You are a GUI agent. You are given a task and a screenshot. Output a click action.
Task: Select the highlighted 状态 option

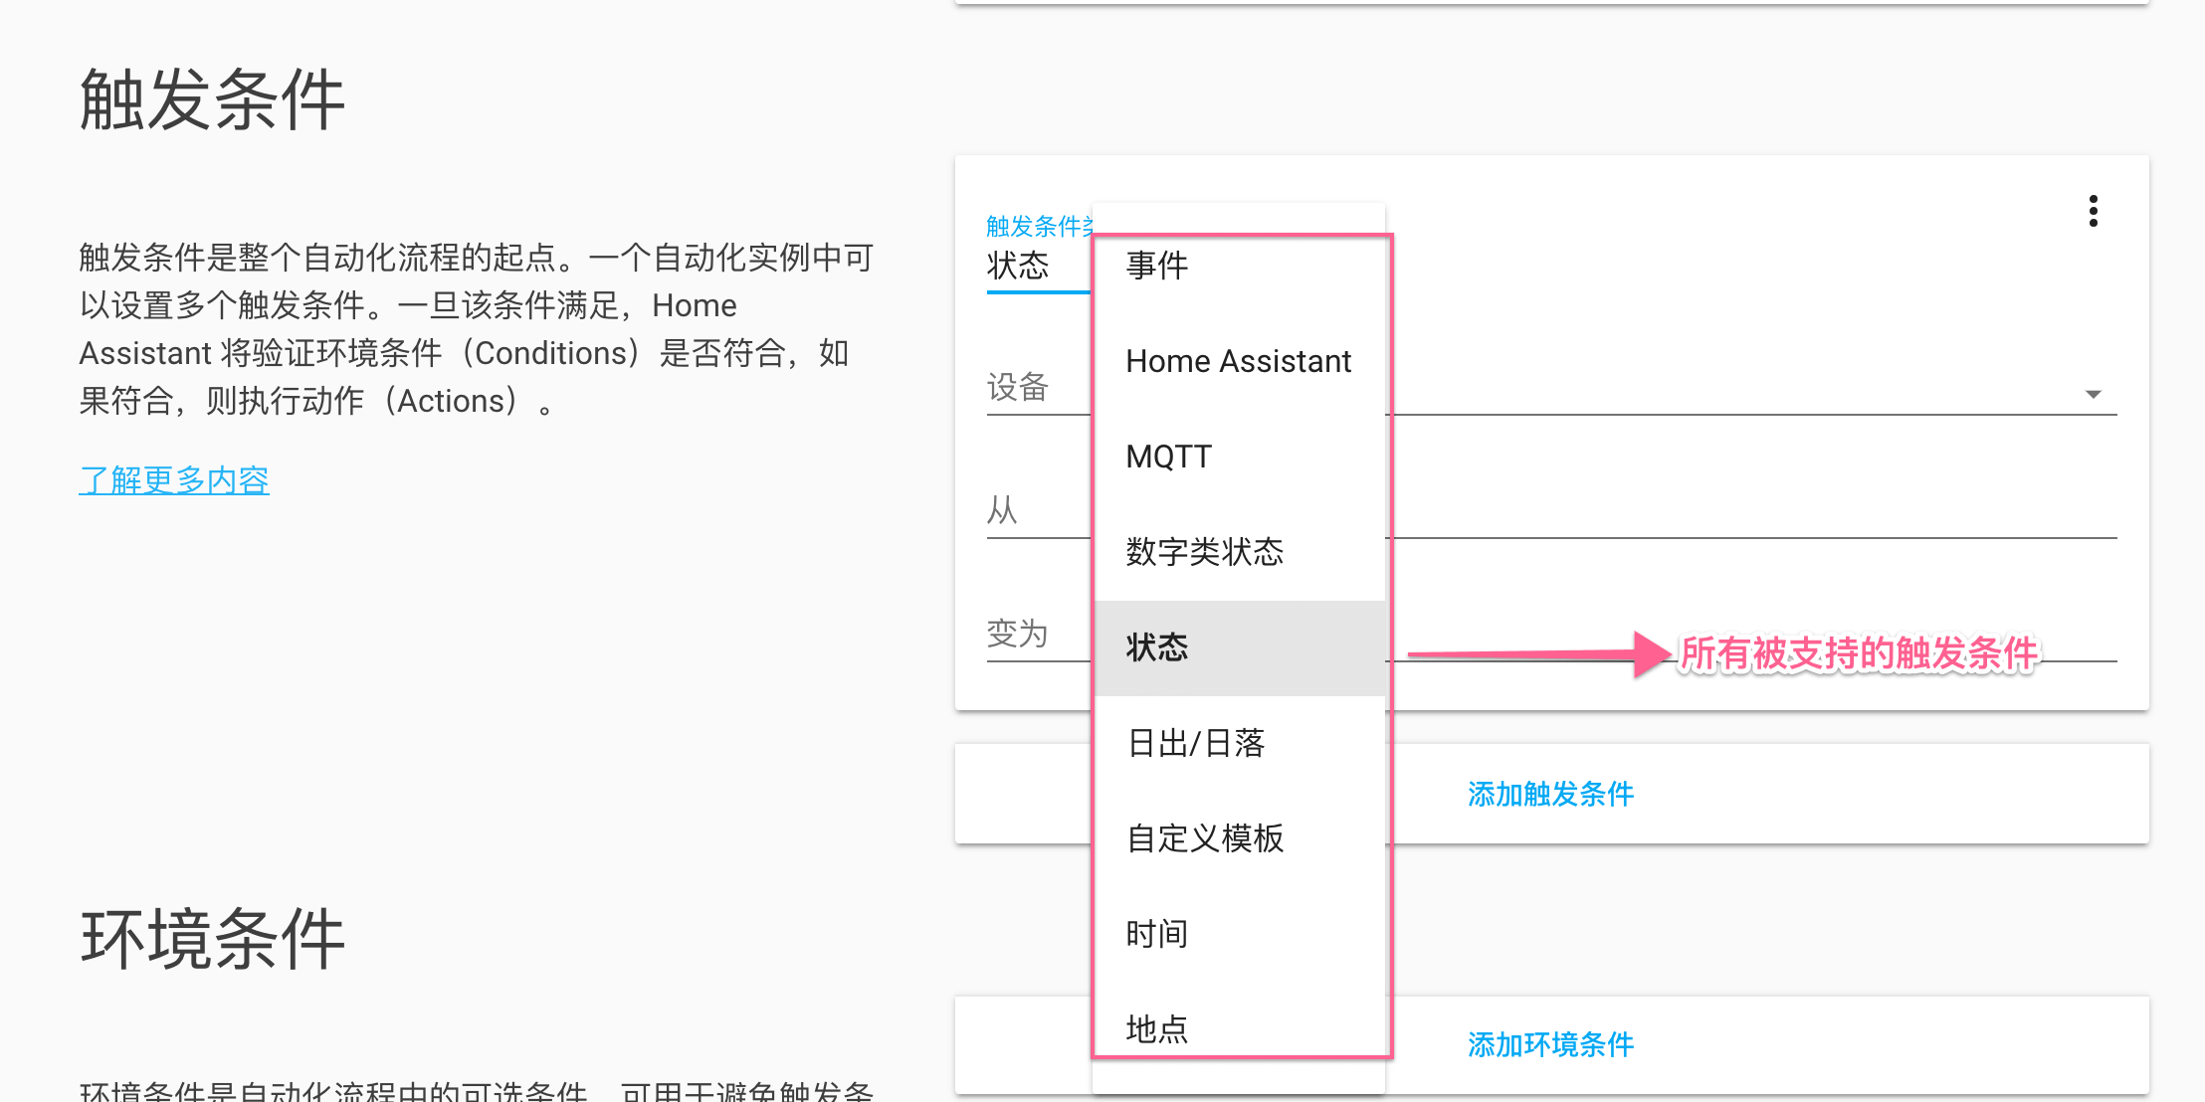pyautogui.click(x=1156, y=647)
